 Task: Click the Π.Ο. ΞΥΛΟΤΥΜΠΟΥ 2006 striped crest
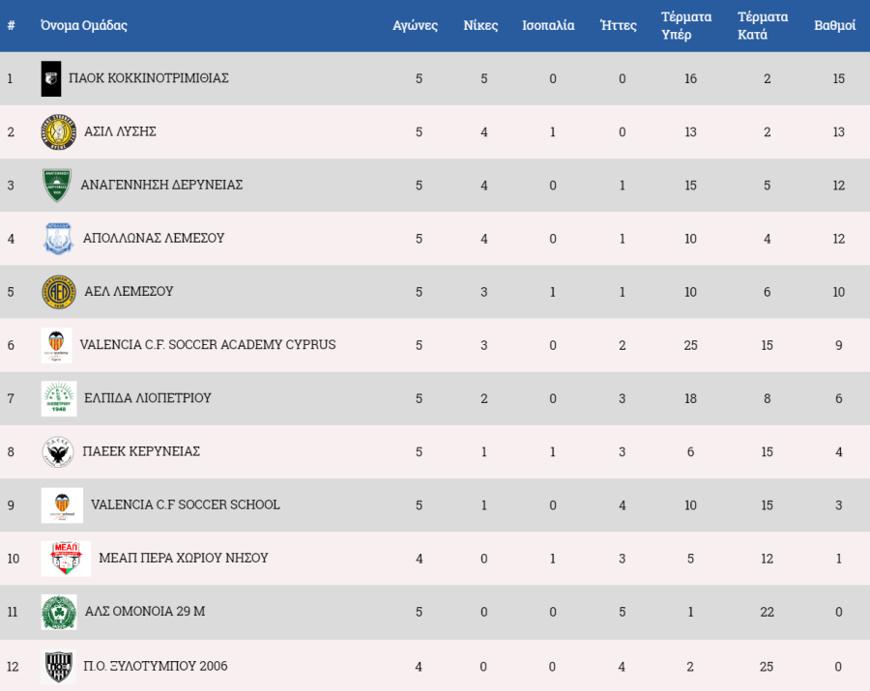[x=58, y=666]
